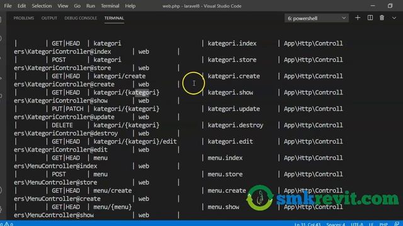This screenshot has width=403, height=226.
Task: Open the File menu
Action: [8, 6]
